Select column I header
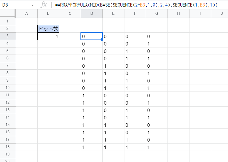This screenshot has width=228, height=162. click(200, 14)
